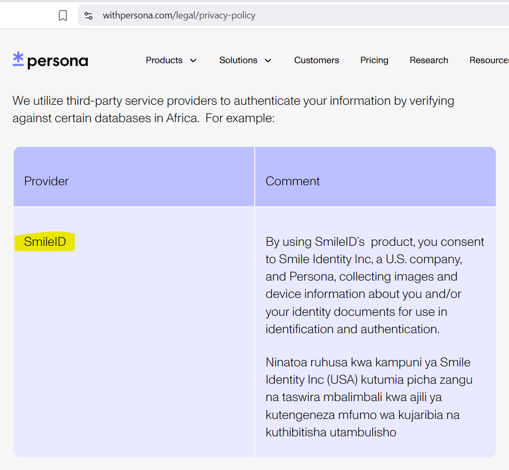Open the Resources nav item
This screenshot has height=470, width=509.
click(x=489, y=60)
